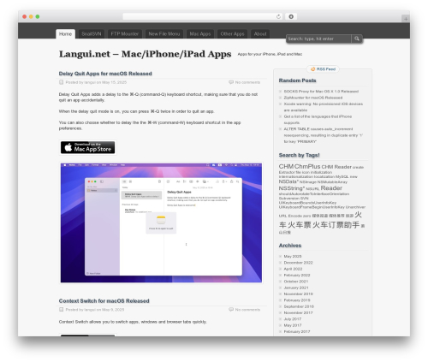Open the February 2019 archive

click(297, 300)
